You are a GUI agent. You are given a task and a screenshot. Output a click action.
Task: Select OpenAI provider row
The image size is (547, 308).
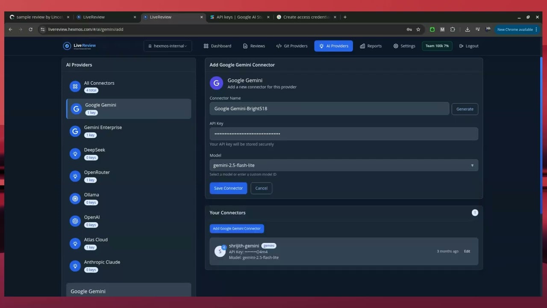pos(129,221)
